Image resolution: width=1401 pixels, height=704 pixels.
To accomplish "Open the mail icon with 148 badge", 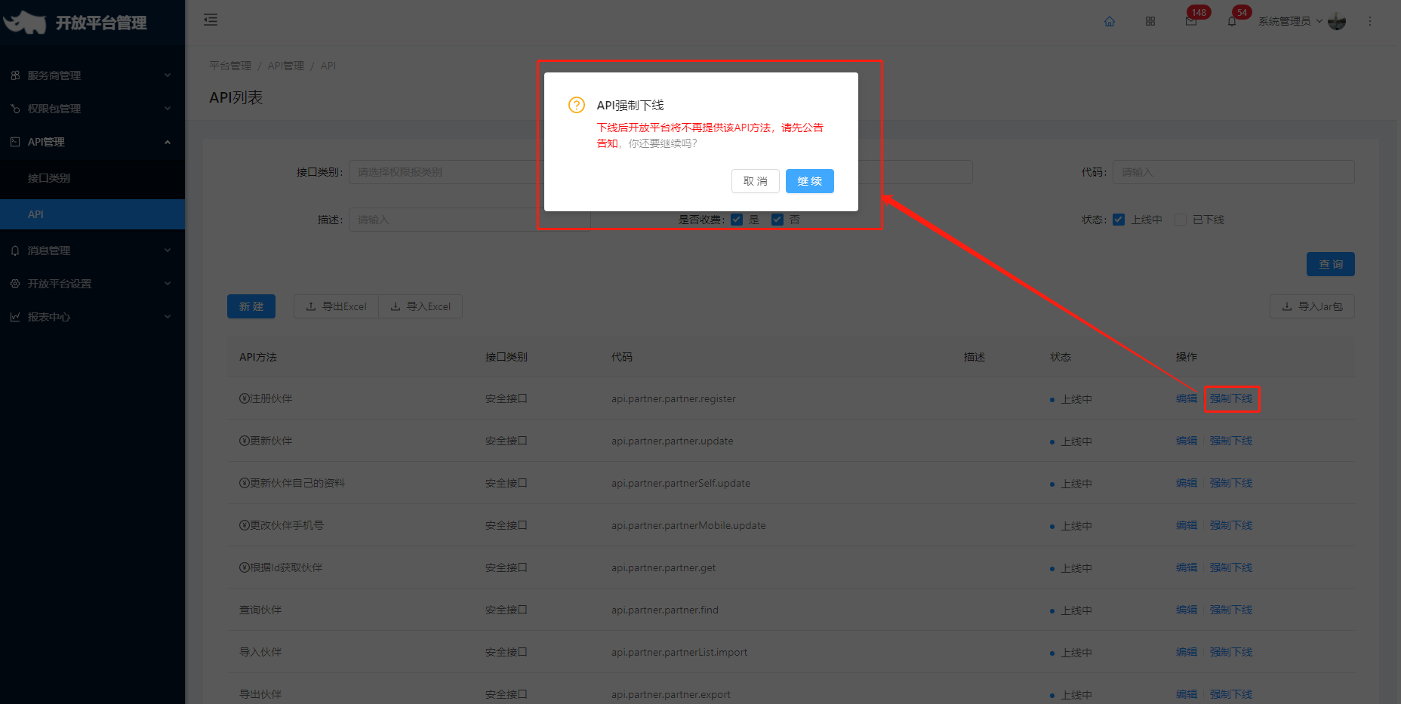I will pos(1191,21).
